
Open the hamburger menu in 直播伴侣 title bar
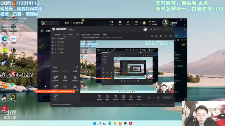point(161,29)
